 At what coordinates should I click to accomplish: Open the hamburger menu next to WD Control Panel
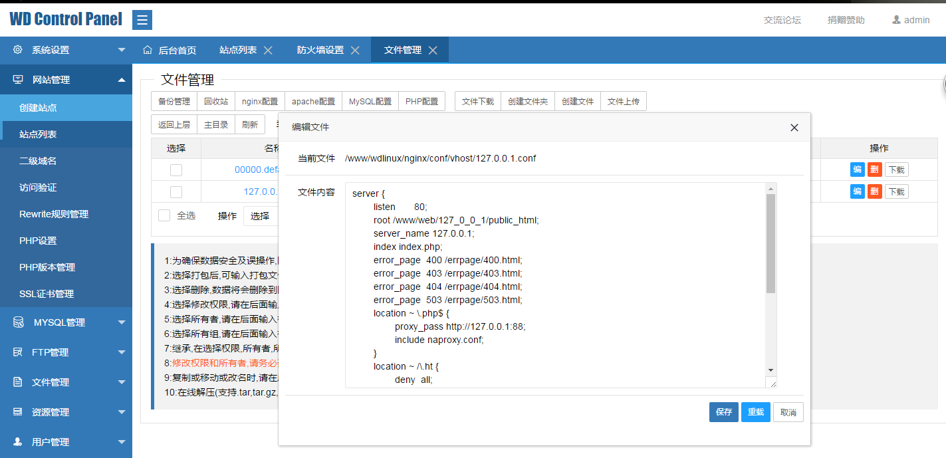point(142,20)
